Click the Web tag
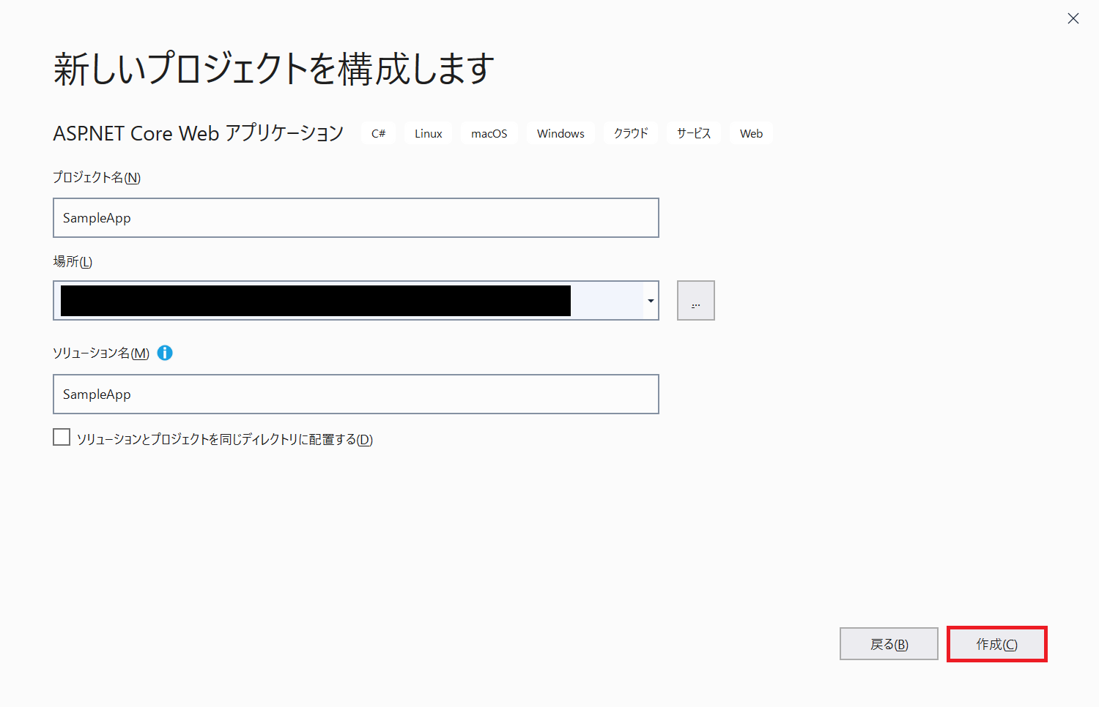The width and height of the screenshot is (1099, 707). pyautogui.click(x=751, y=133)
